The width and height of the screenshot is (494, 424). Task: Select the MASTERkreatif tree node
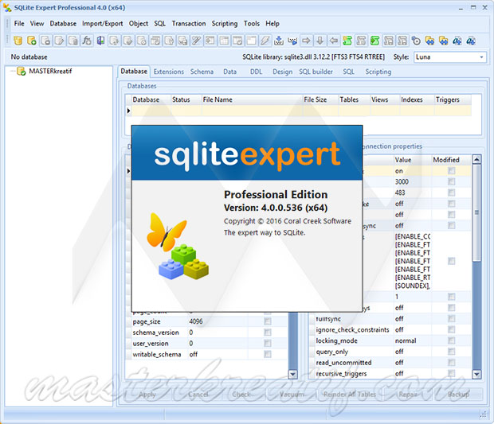(x=50, y=72)
